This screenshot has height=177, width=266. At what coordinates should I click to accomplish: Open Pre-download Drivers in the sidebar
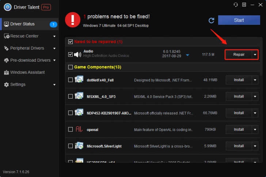point(30,60)
